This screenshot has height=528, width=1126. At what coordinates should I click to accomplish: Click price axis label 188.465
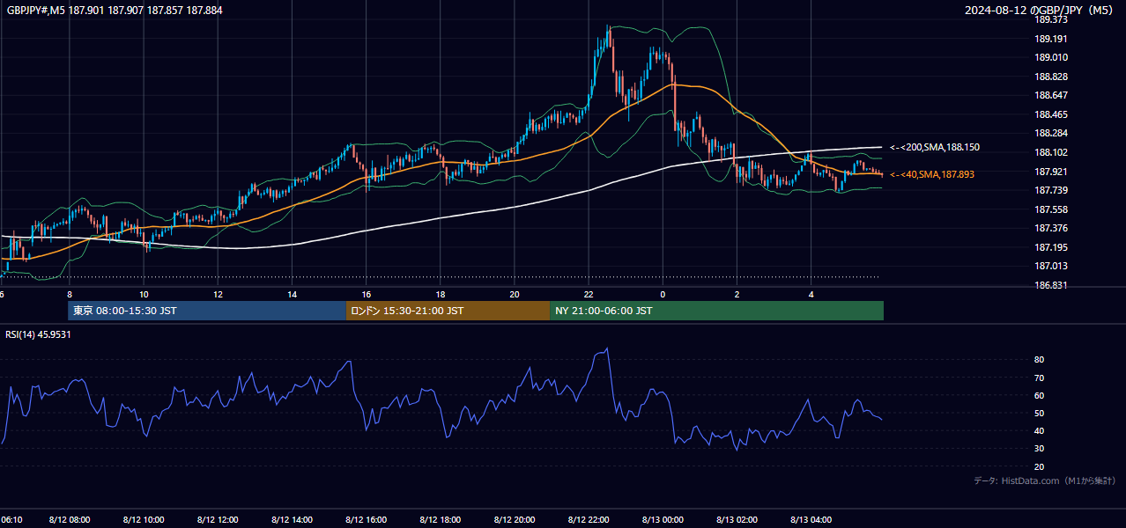point(1051,114)
